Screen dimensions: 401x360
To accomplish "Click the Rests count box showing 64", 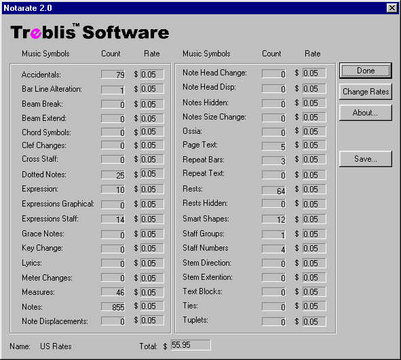I will [274, 191].
